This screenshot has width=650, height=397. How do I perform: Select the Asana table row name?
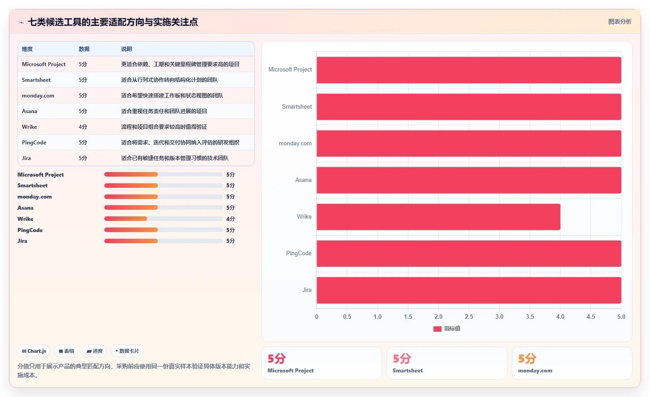[x=30, y=111]
